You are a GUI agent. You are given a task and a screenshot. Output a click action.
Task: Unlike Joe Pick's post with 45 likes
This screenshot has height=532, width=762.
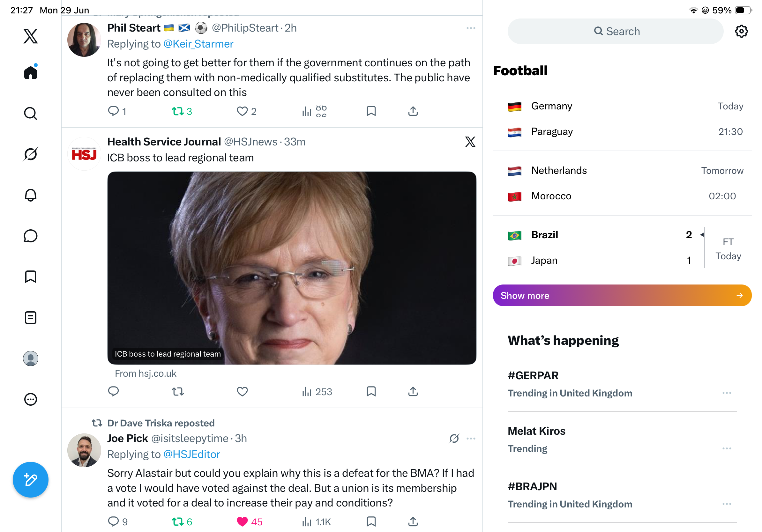click(242, 521)
